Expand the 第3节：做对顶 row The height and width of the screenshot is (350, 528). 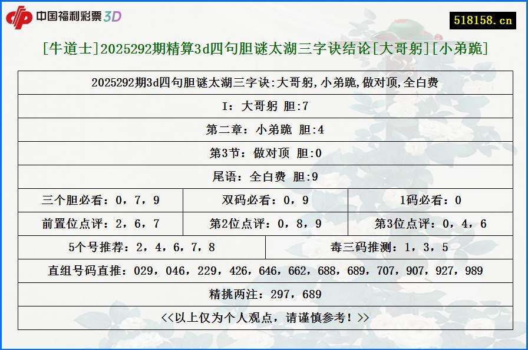point(264,153)
